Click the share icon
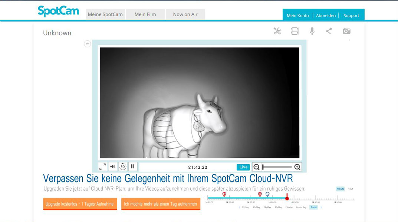The height and width of the screenshot is (222, 398). (329, 31)
